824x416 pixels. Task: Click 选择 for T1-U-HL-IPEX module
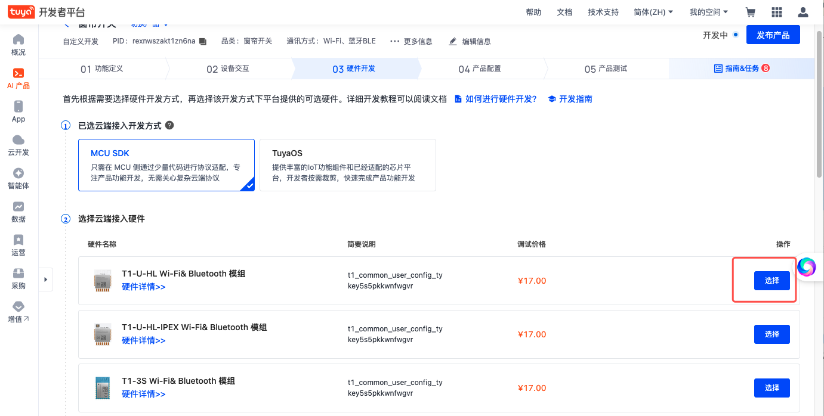(772, 334)
